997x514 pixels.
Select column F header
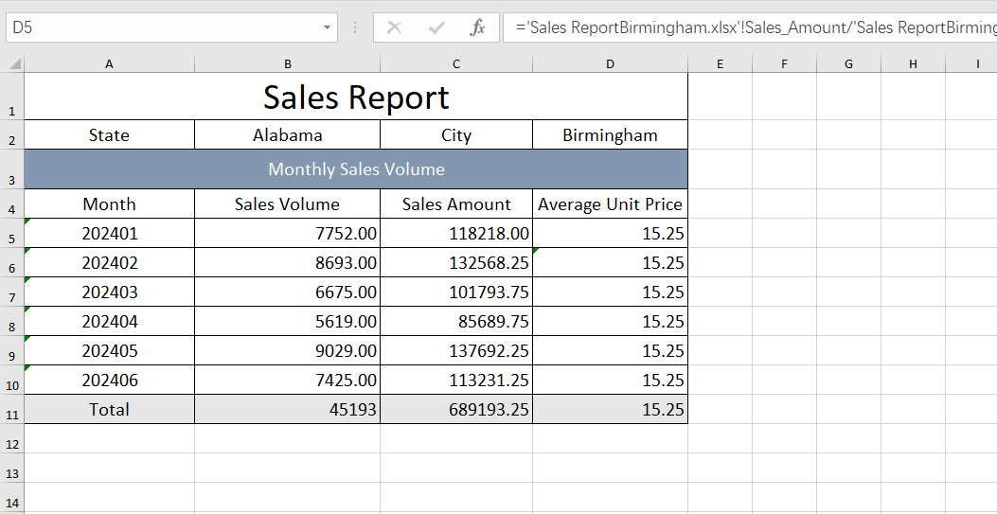[x=784, y=64]
